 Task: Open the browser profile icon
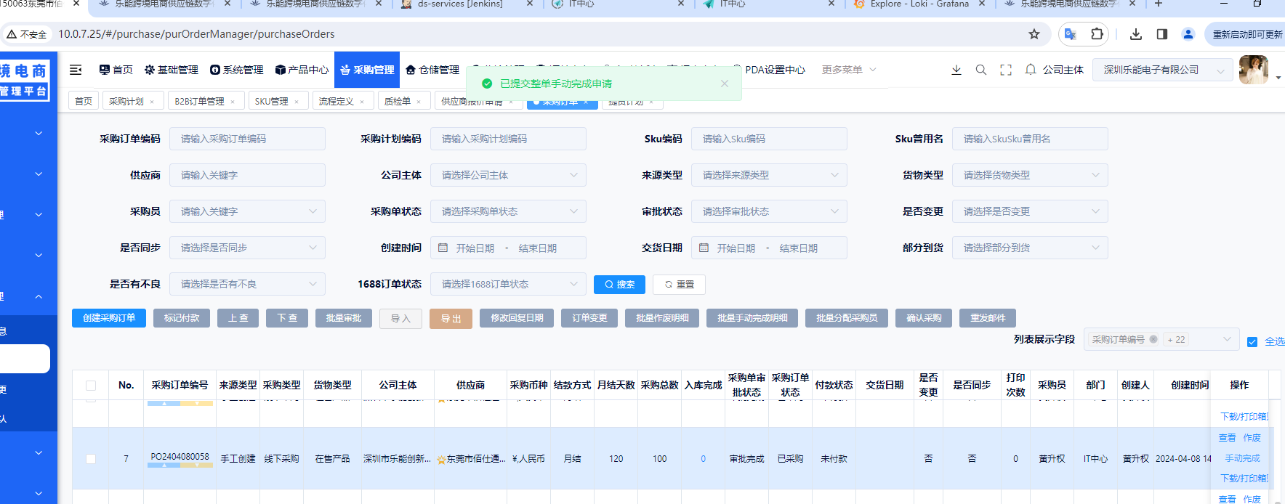click(1188, 34)
